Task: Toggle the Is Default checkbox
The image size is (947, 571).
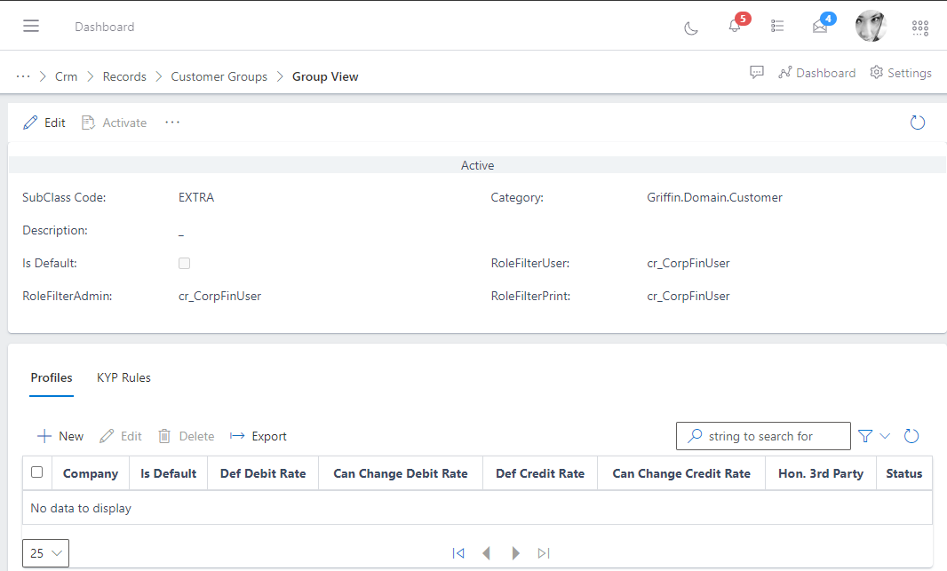Action: coord(184,263)
